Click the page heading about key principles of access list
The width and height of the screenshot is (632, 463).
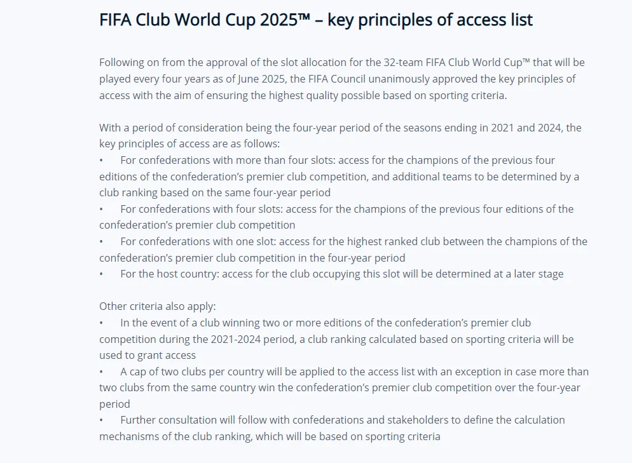coord(316,20)
